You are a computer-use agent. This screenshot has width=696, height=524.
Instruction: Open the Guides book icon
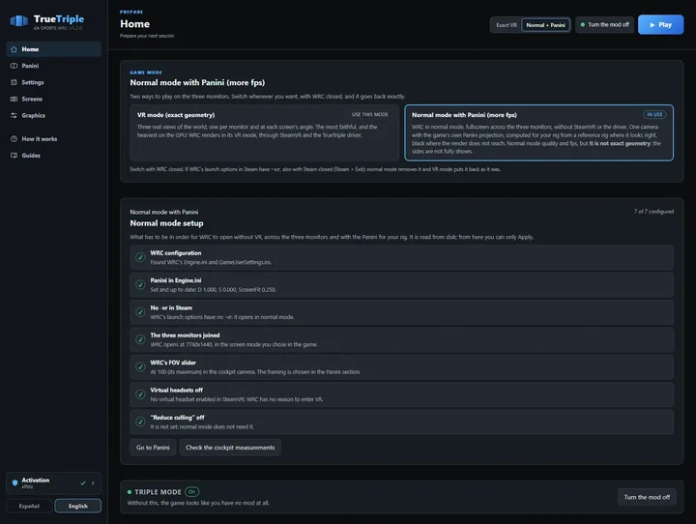click(x=14, y=156)
